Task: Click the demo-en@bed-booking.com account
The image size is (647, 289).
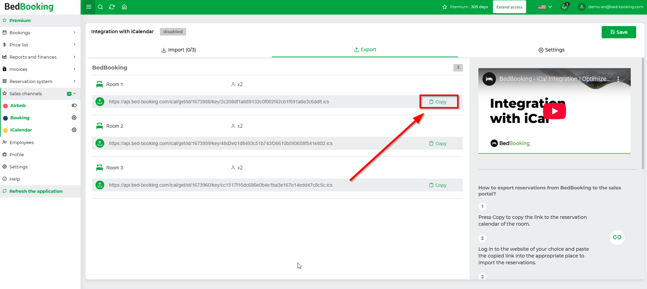Action: coord(616,7)
